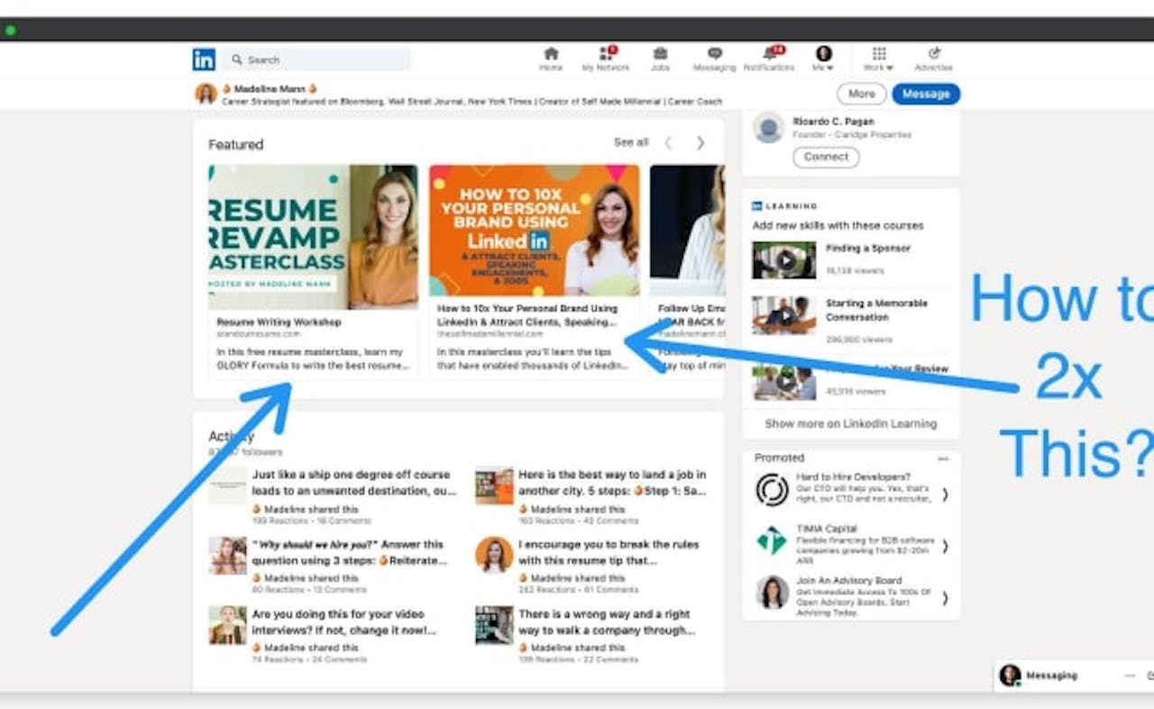Click Join An Advisory Board ad title
This screenshot has width=1154, height=709.
(849, 581)
